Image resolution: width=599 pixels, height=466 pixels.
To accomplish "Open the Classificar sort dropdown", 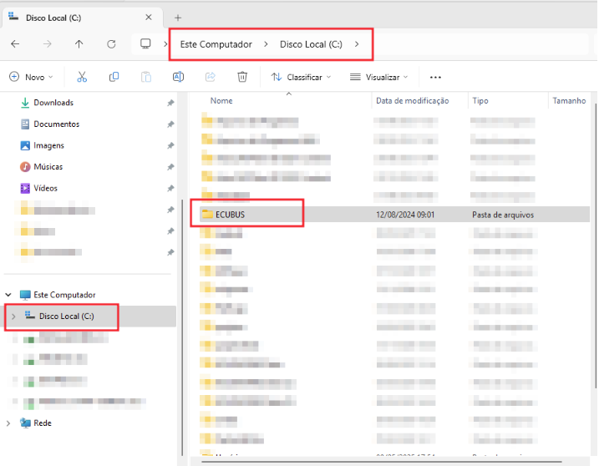I will click(301, 77).
